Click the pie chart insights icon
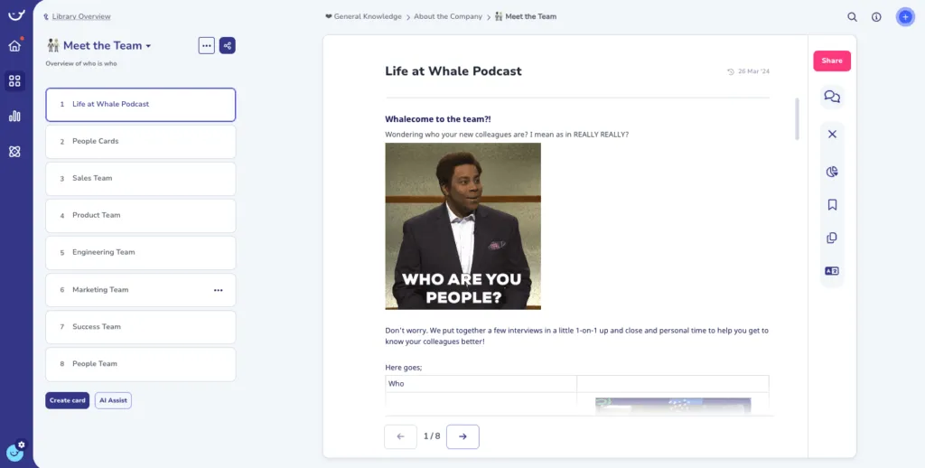The height and width of the screenshot is (468, 925). (832, 172)
